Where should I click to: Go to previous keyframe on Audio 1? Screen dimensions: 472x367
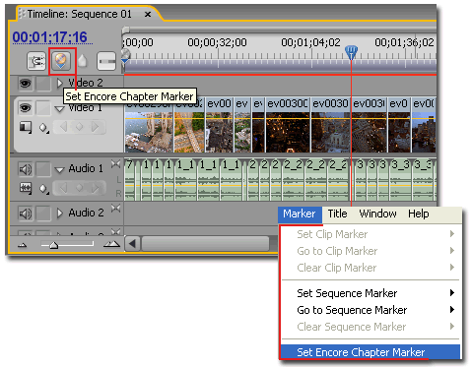pos(64,188)
